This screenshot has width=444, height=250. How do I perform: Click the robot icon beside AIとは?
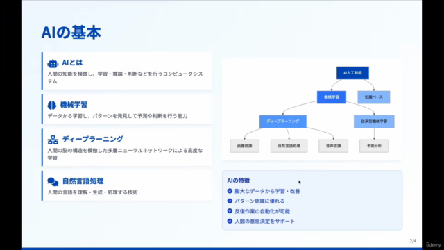pos(53,63)
